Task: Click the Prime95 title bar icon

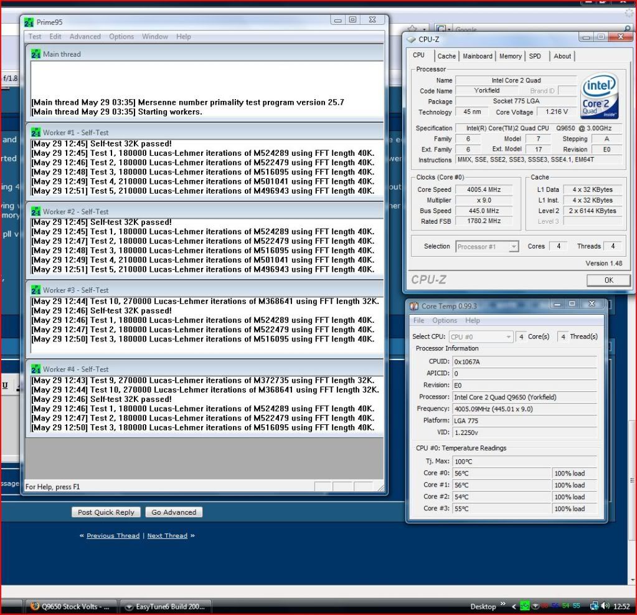Action: (x=29, y=22)
